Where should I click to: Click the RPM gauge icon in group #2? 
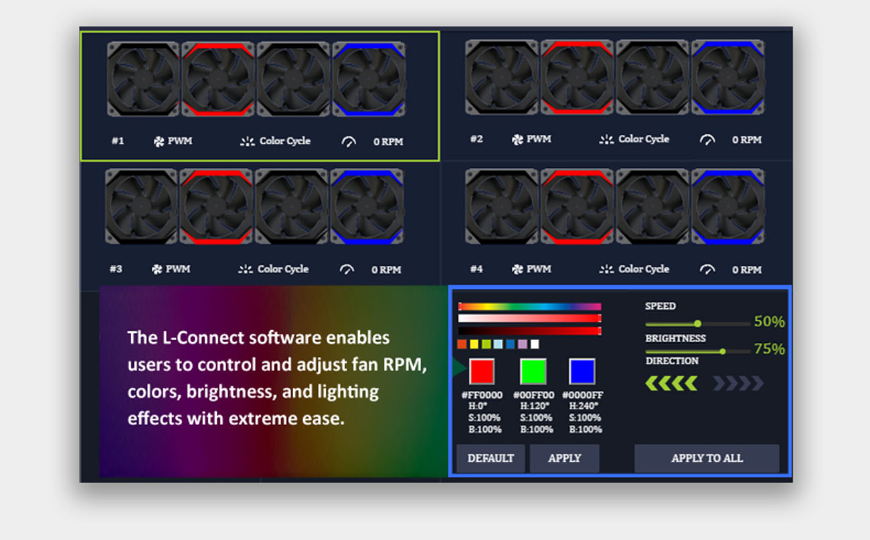point(707,140)
